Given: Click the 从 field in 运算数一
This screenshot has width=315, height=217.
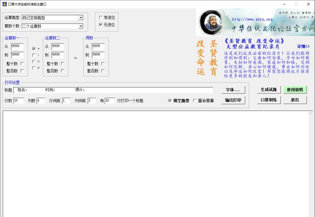Looking at the screenshot, I should pyautogui.click(x=17, y=46).
